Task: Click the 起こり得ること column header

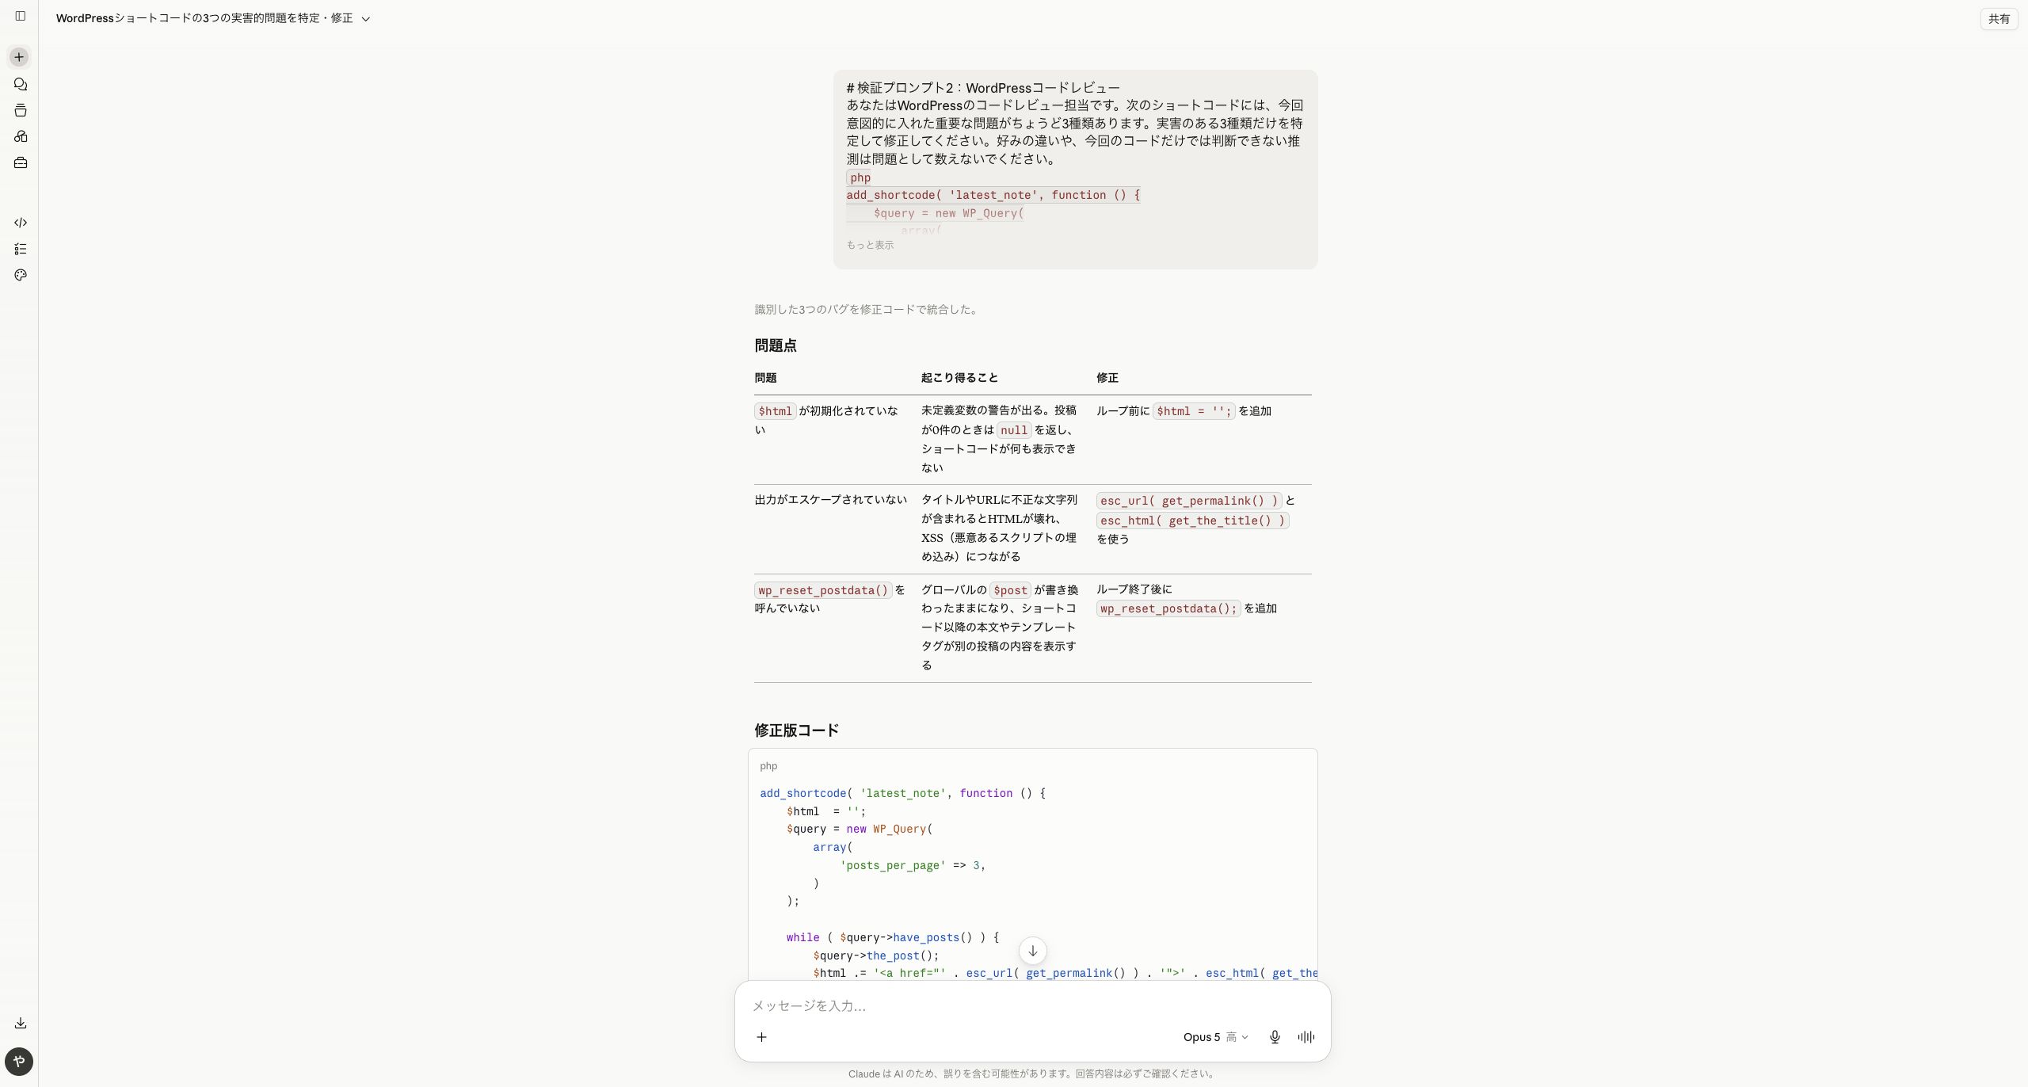Action: (x=959, y=378)
